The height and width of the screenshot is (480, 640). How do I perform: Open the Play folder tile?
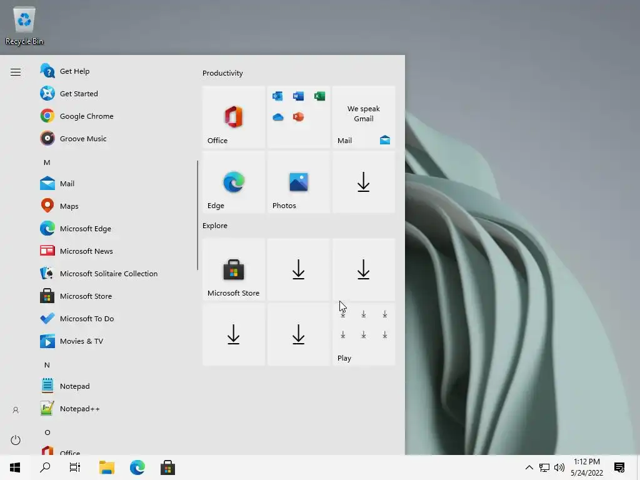click(364, 334)
